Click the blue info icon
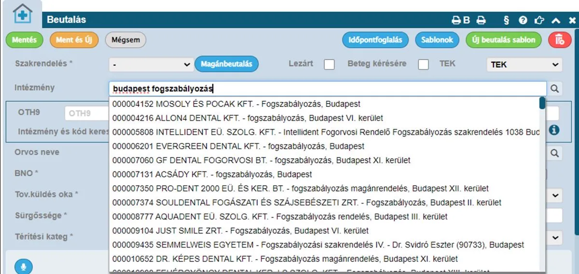This screenshot has height=274, width=579. (554, 130)
